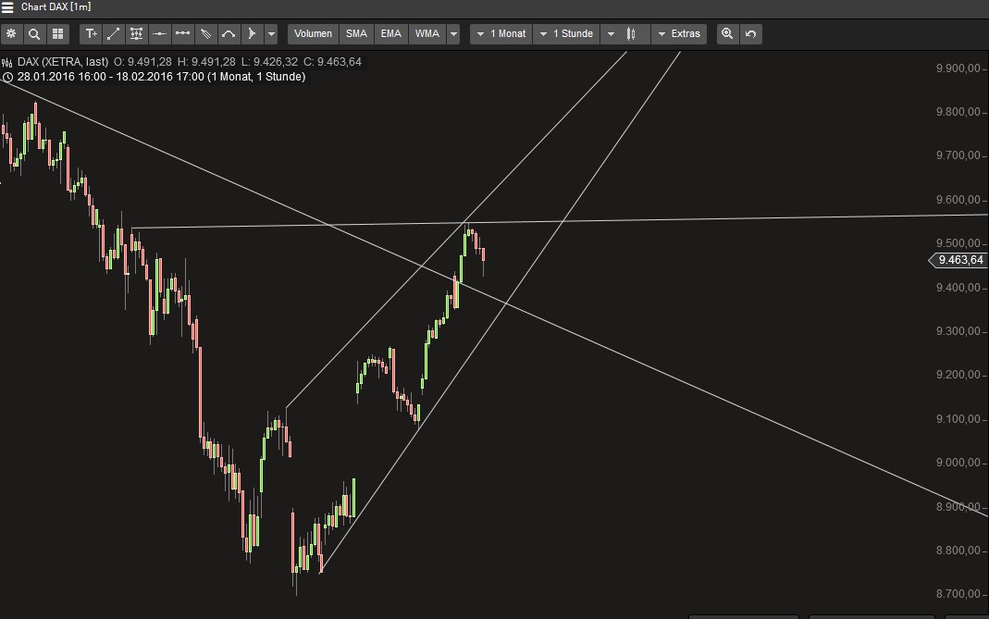Screen dimensions: 989x619
Task: Select the horizontal line tool
Action: [158, 33]
